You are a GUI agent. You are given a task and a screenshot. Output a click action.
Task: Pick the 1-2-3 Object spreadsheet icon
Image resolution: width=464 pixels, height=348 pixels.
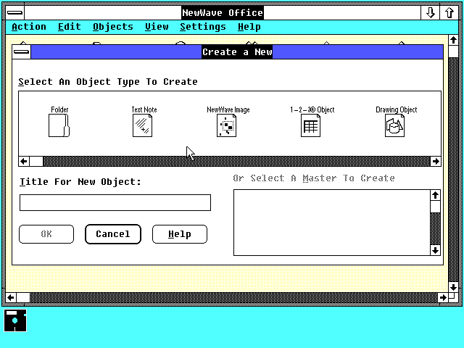[310, 125]
